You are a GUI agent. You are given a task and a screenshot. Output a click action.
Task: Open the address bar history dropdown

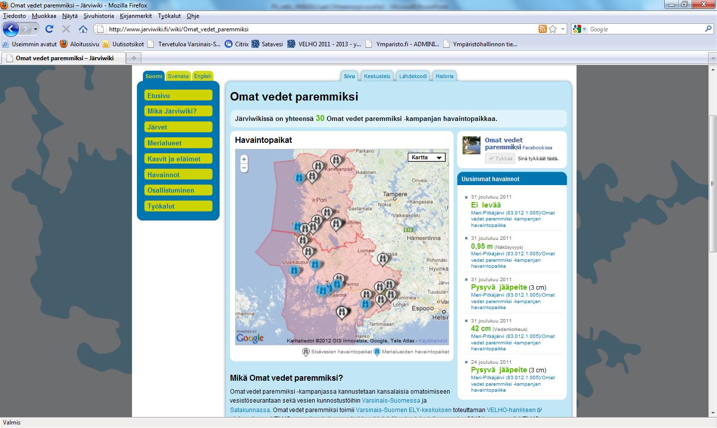[x=563, y=29]
